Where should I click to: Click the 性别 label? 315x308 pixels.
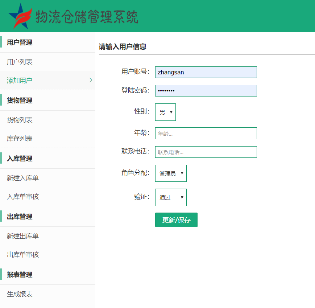pyautogui.click(x=142, y=111)
